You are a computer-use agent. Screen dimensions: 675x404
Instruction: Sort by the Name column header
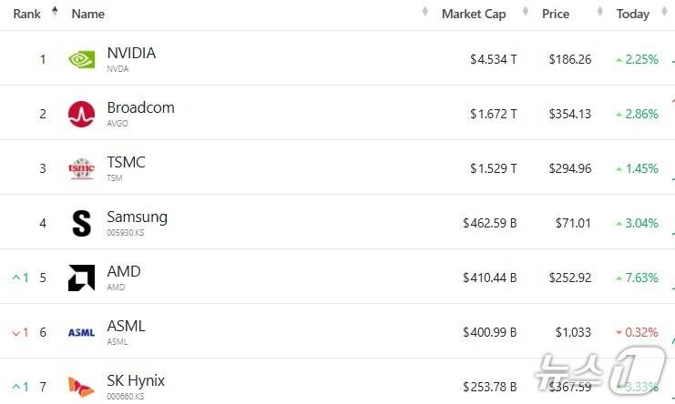87,14
